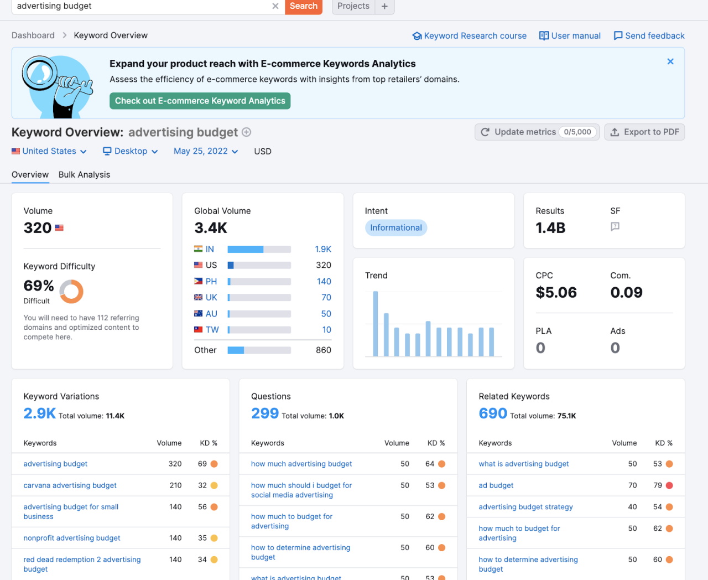Click the Philippines flag in Global Volume
Screen dimensions: 708x580
click(198, 281)
